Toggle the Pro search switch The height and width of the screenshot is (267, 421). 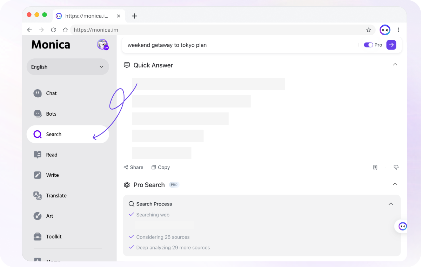click(x=368, y=45)
